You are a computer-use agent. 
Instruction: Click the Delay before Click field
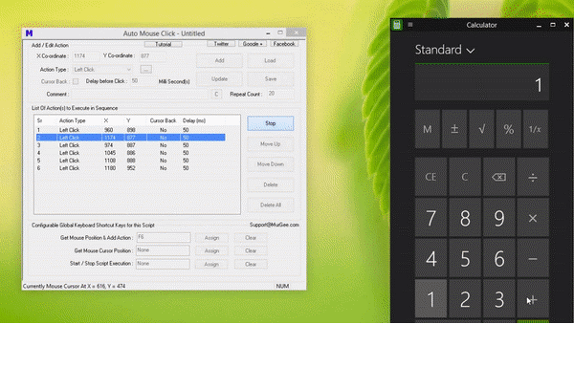click(143, 81)
